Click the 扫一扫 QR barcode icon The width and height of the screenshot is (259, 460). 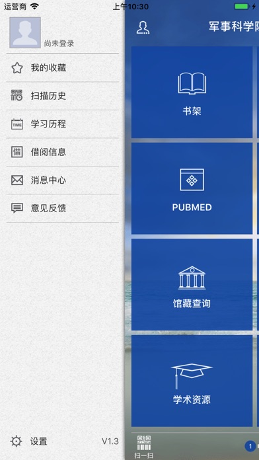click(144, 443)
